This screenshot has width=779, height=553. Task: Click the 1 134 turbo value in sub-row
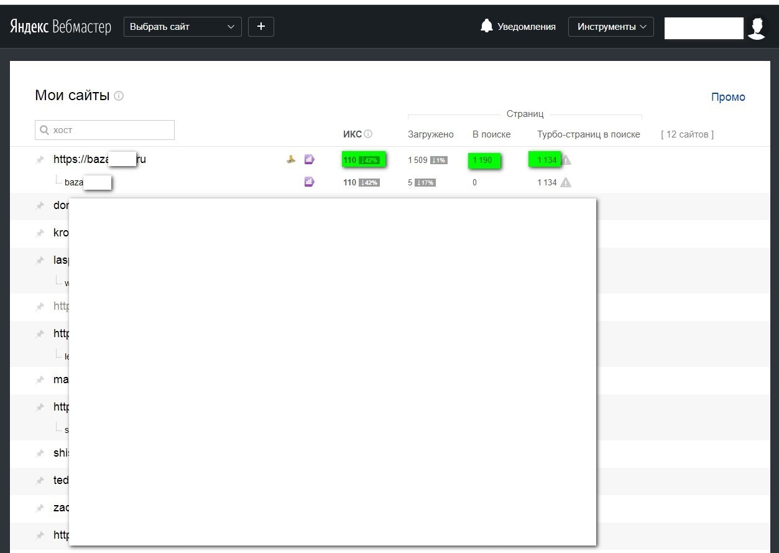click(x=547, y=182)
